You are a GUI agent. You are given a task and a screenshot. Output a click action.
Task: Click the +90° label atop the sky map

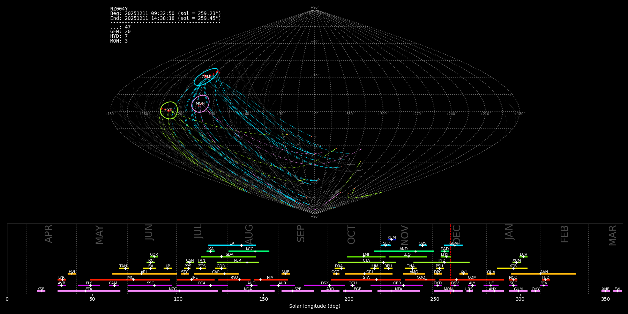[x=314, y=8]
